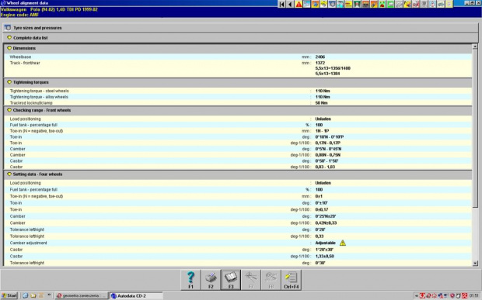Open Help with the F1 question mark
This screenshot has width=482, height=300.
[190, 280]
